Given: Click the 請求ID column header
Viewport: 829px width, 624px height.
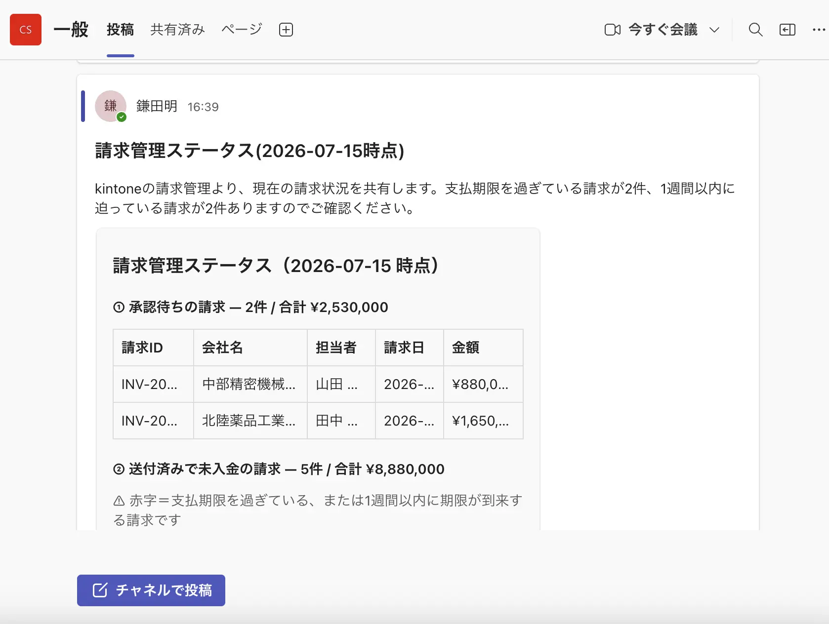Looking at the screenshot, I should [x=153, y=348].
